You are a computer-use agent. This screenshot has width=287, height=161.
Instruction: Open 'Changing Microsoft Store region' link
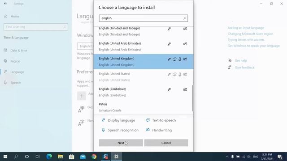pyautogui.click(x=250, y=34)
